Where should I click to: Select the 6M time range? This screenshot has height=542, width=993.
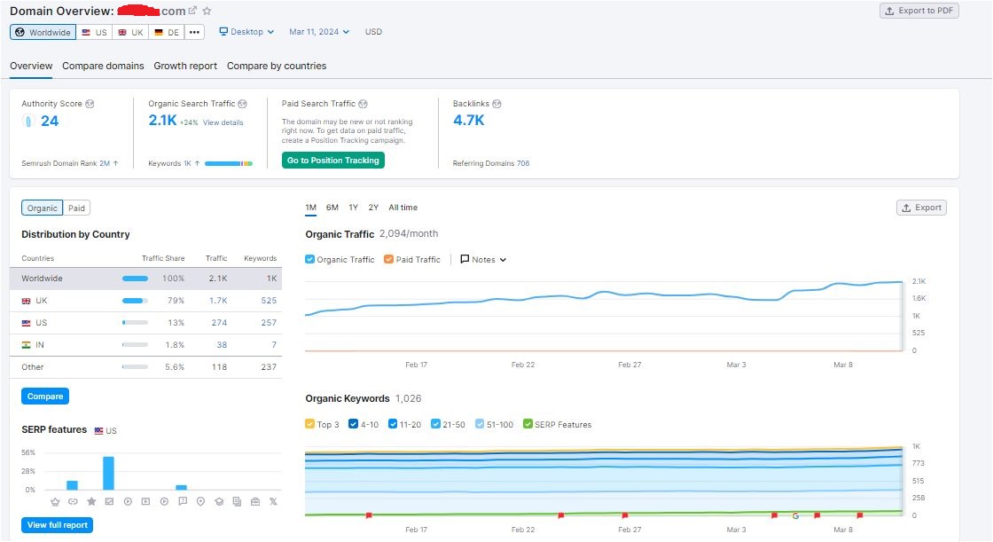click(x=332, y=208)
